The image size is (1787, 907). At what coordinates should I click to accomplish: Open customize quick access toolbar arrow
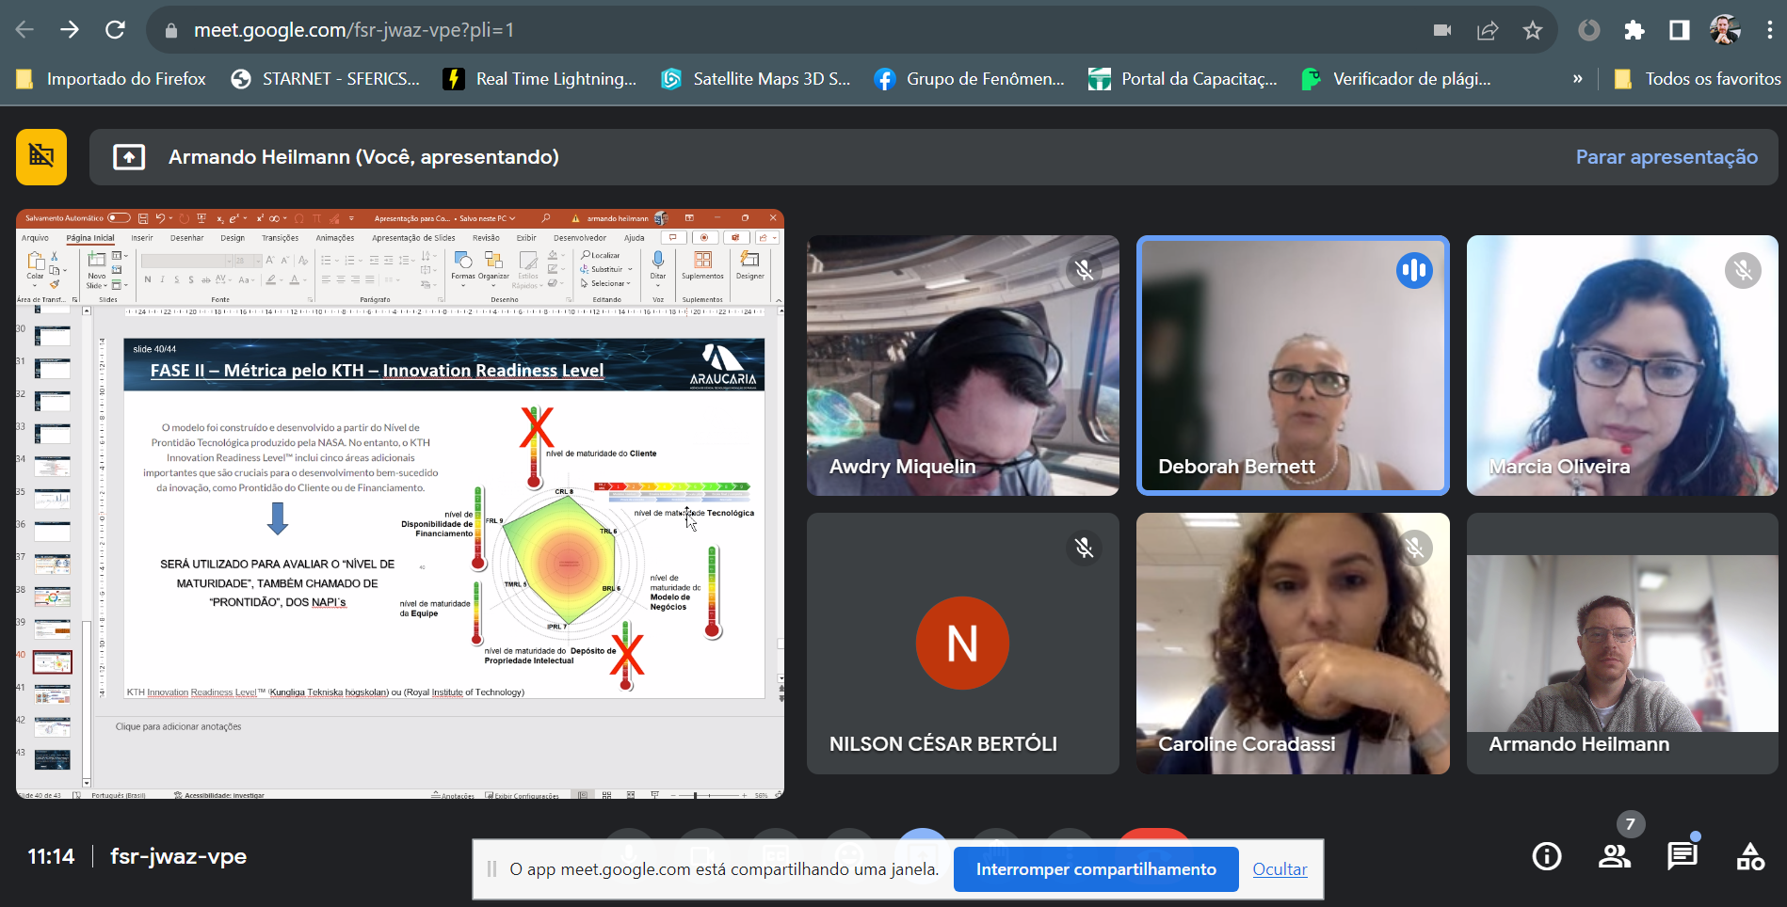351,218
